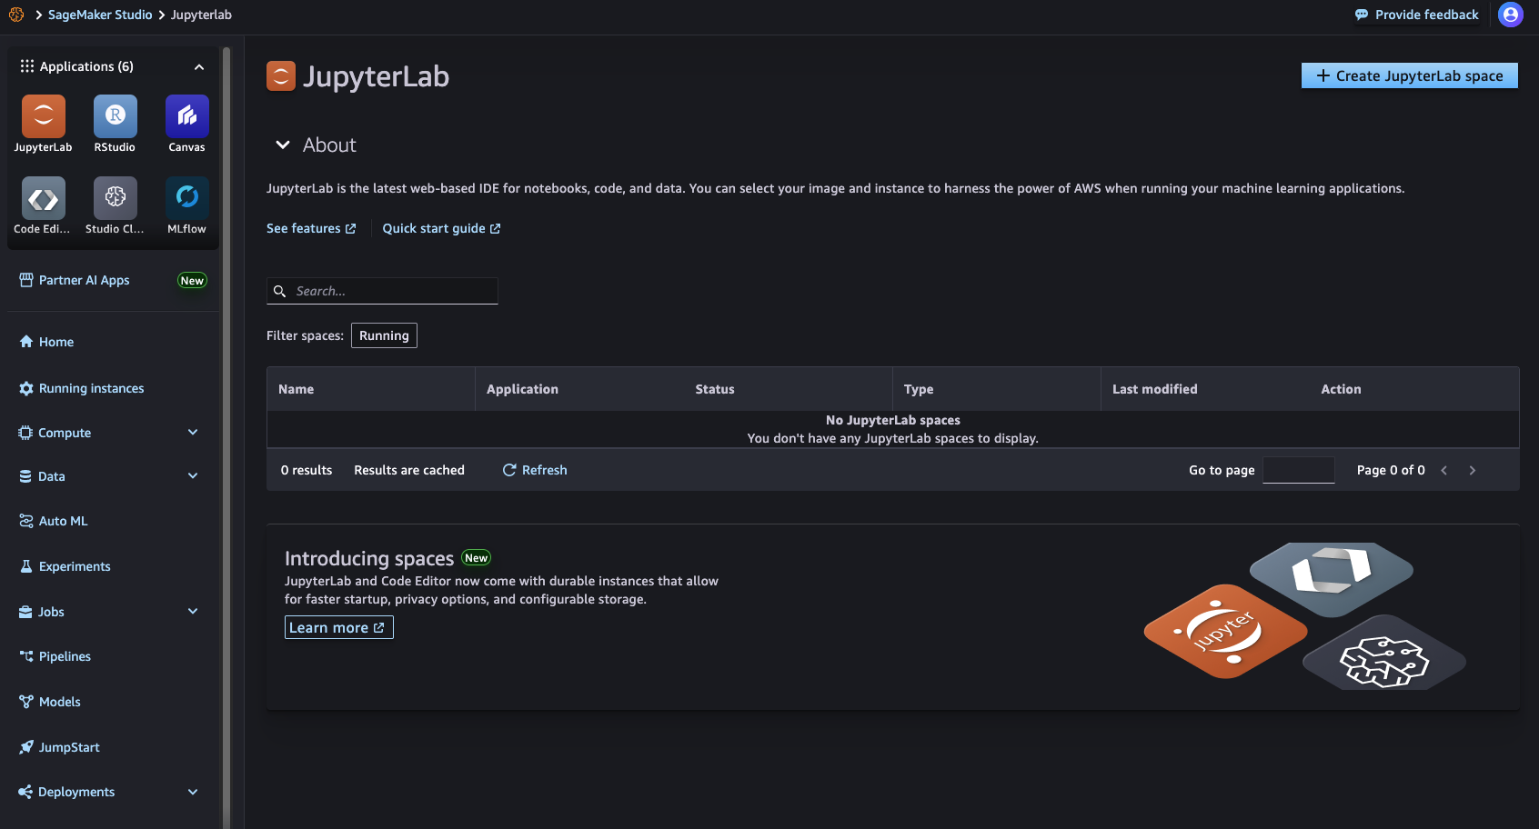Image resolution: width=1539 pixels, height=829 pixels.
Task: Open the user profile avatar
Action: click(x=1511, y=15)
